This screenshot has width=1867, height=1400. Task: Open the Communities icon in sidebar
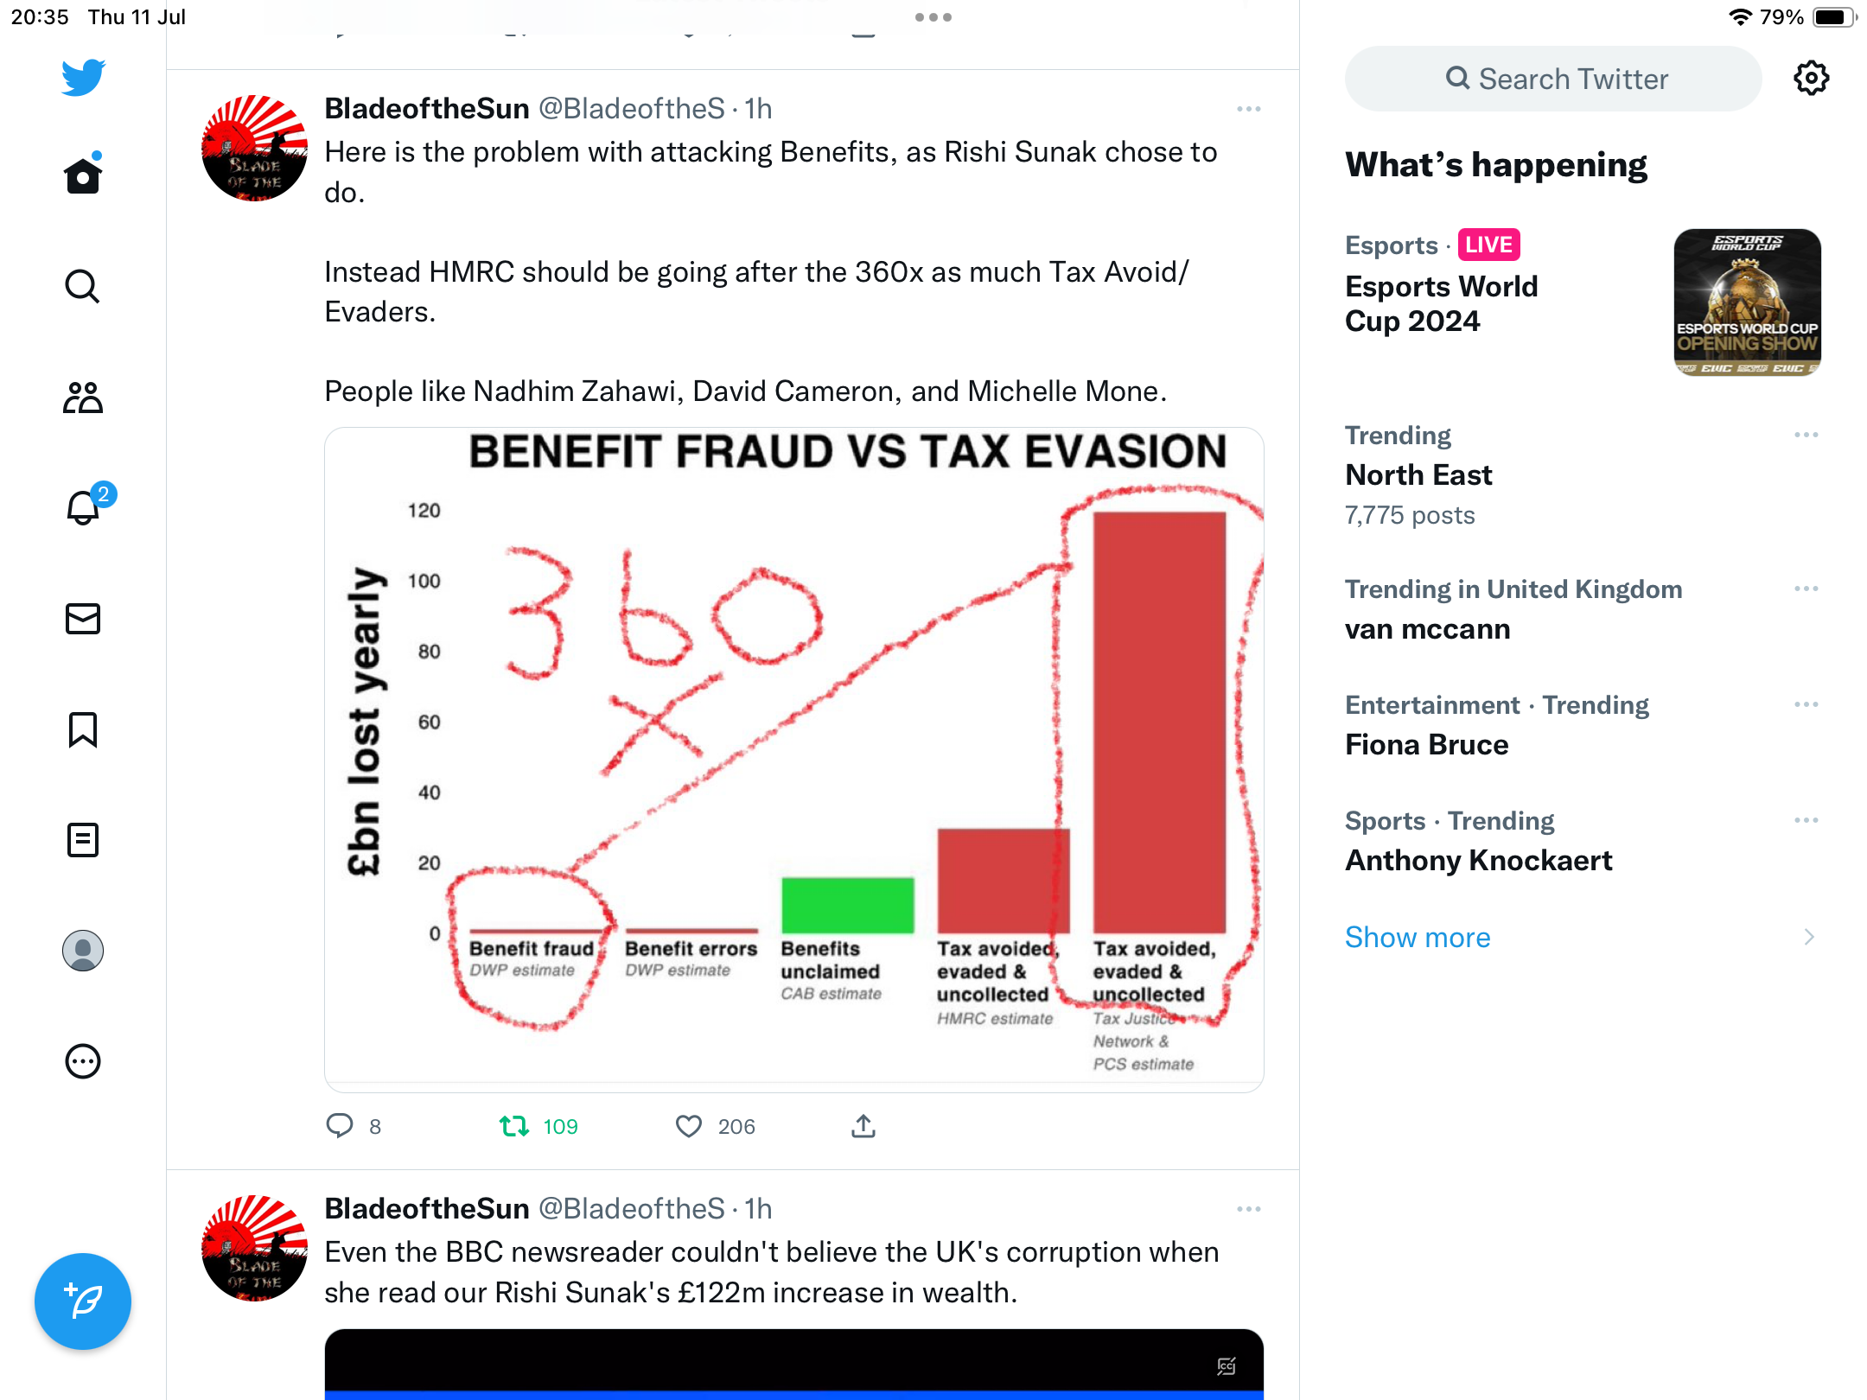83,398
